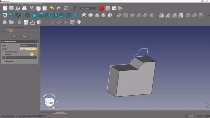This screenshot has height=118, width=210.
Task: Switch to rear view cube icon
Action: tap(55, 15)
